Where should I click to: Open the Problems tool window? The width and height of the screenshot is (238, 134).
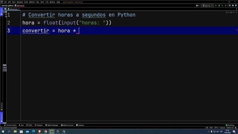pos(39,125)
